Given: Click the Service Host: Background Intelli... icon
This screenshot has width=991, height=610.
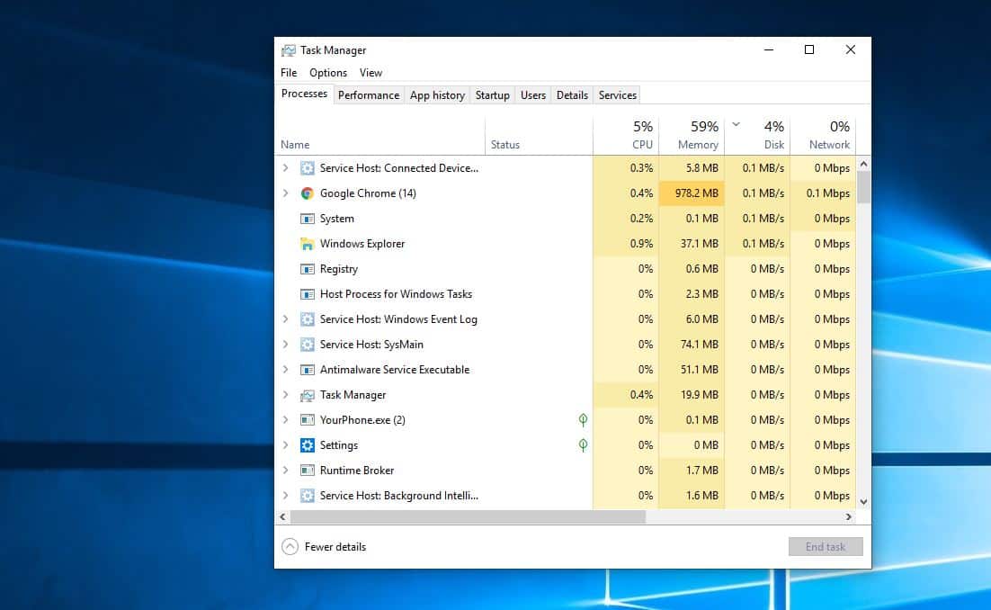Looking at the screenshot, I should tap(308, 496).
